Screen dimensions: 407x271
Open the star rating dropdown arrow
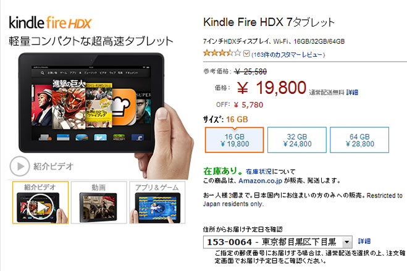246,54
